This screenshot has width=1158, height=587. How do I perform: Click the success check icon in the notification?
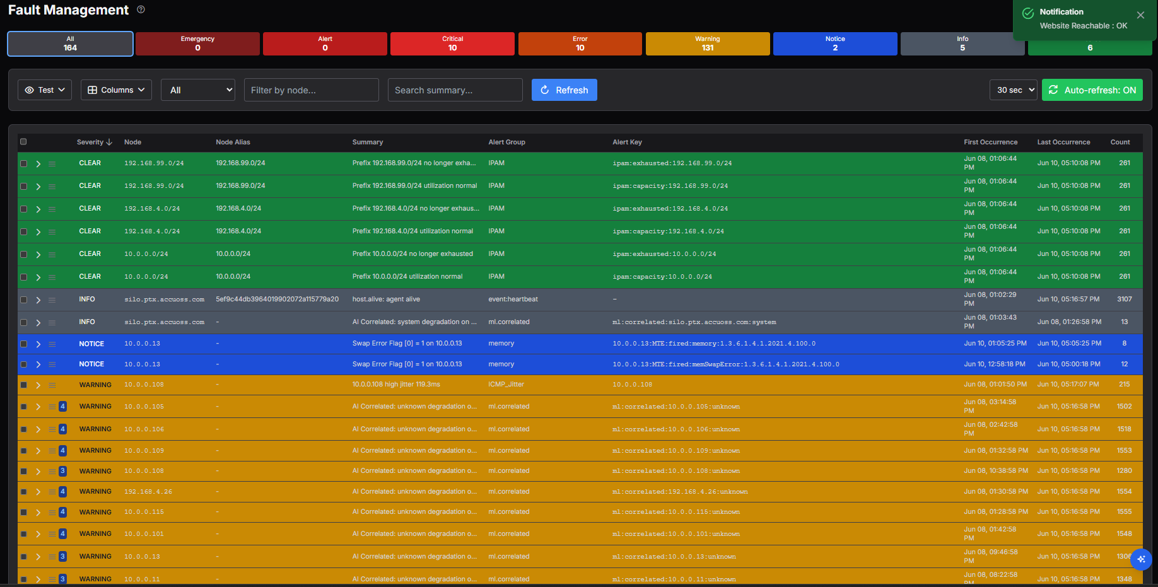coord(1028,13)
